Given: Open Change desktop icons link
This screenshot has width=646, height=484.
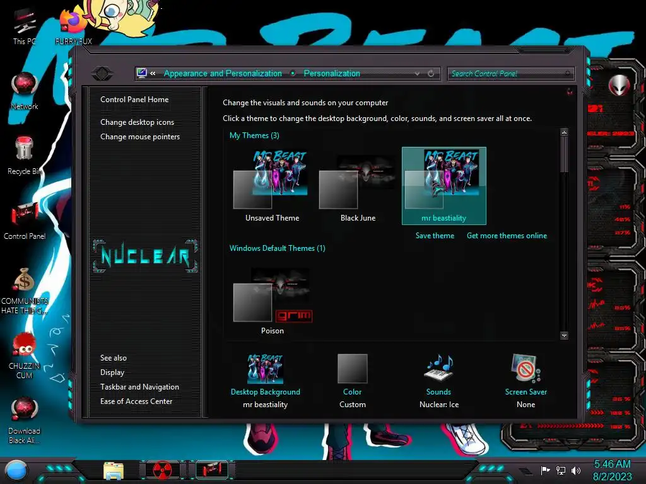Looking at the screenshot, I should pyautogui.click(x=137, y=122).
